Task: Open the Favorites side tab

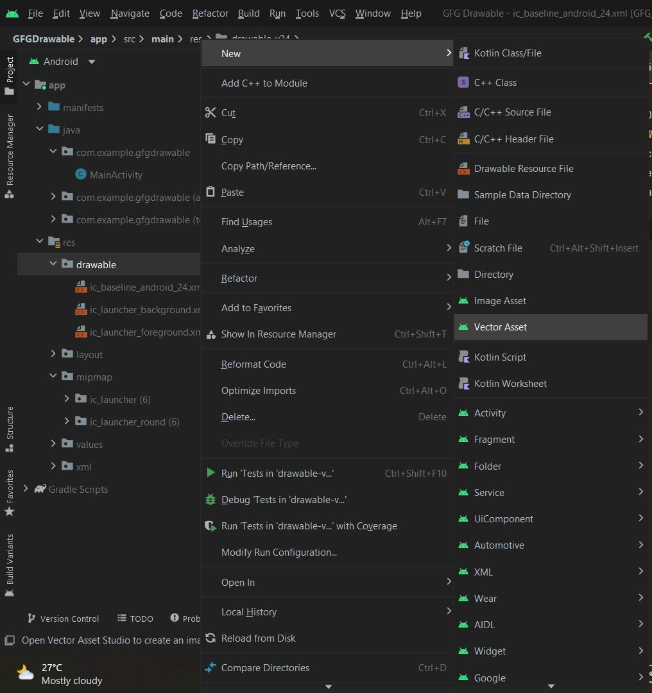Action: 9,493
